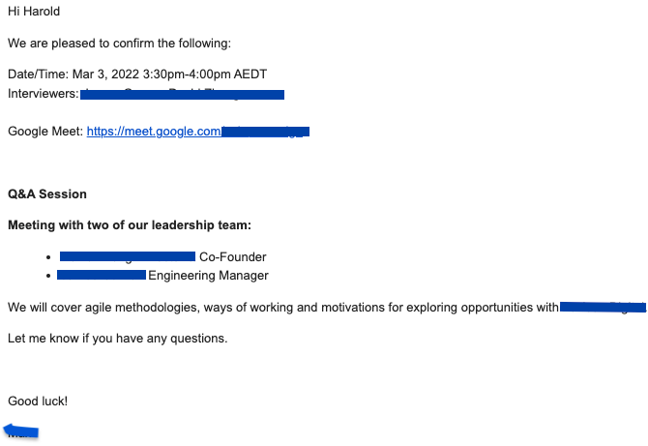The height and width of the screenshot is (446, 648).
Task: Click 'Let me know if you have any questions'
Action: (x=118, y=339)
